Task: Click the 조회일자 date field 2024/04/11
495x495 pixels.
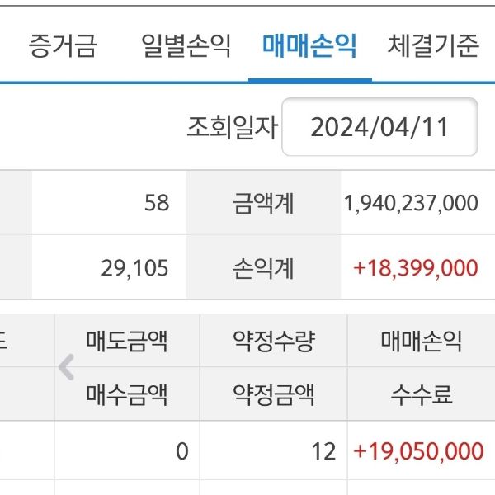Action: click(x=379, y=127)
